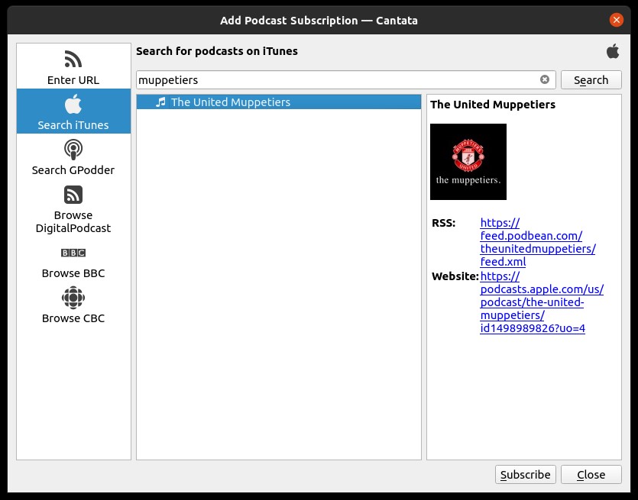
Task: Click the RSS: field label
Action: pos(443,223)
